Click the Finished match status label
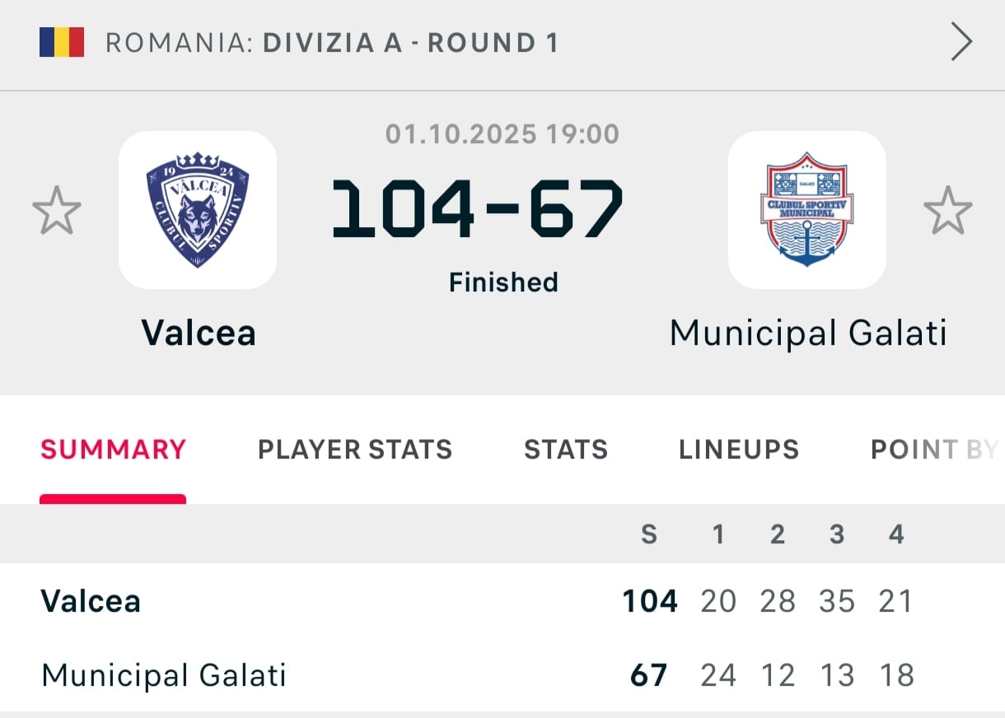This screenshot has width=1005, height=718. (x=503, y=282)
